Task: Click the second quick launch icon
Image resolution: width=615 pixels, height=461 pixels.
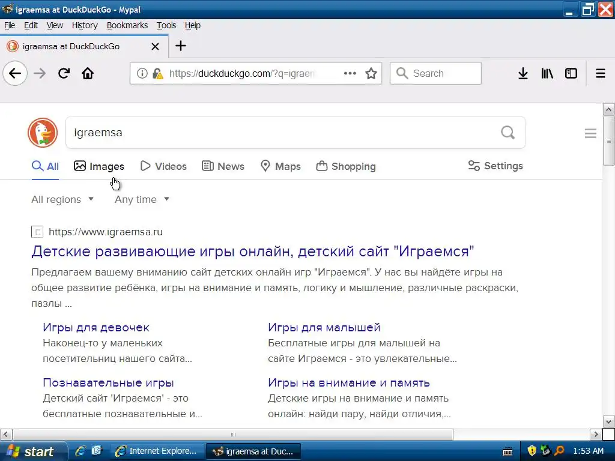Action: click(x=97, y=451)
